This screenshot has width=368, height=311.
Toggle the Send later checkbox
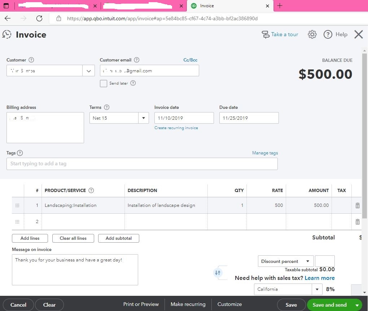point(104,84)
